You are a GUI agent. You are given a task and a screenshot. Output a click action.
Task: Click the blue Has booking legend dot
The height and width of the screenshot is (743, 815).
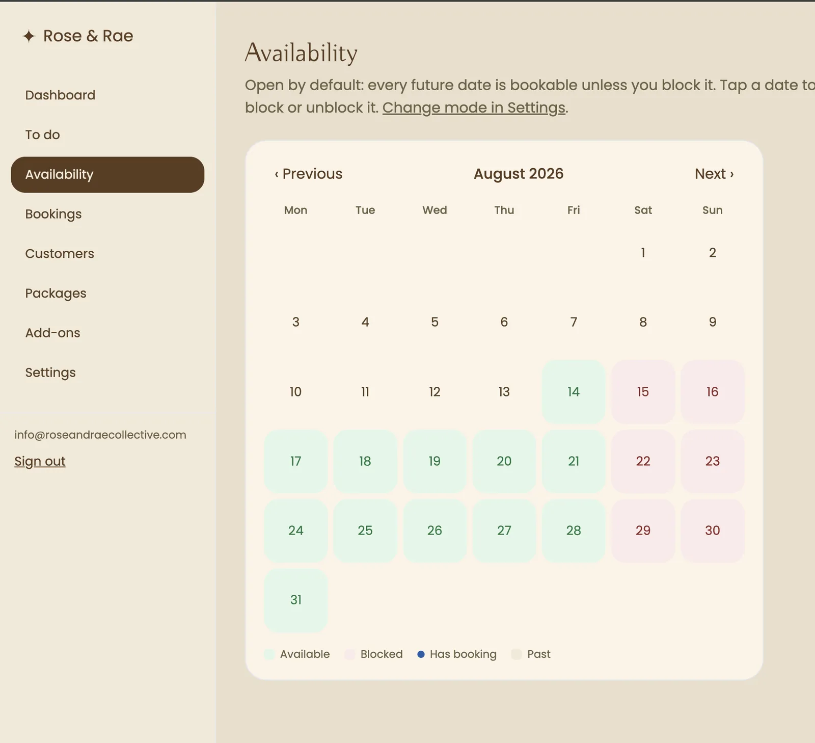tap(421, 654)
